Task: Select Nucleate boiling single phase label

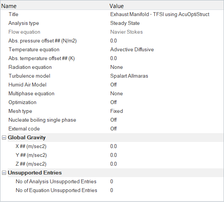Action: [42, 120]
